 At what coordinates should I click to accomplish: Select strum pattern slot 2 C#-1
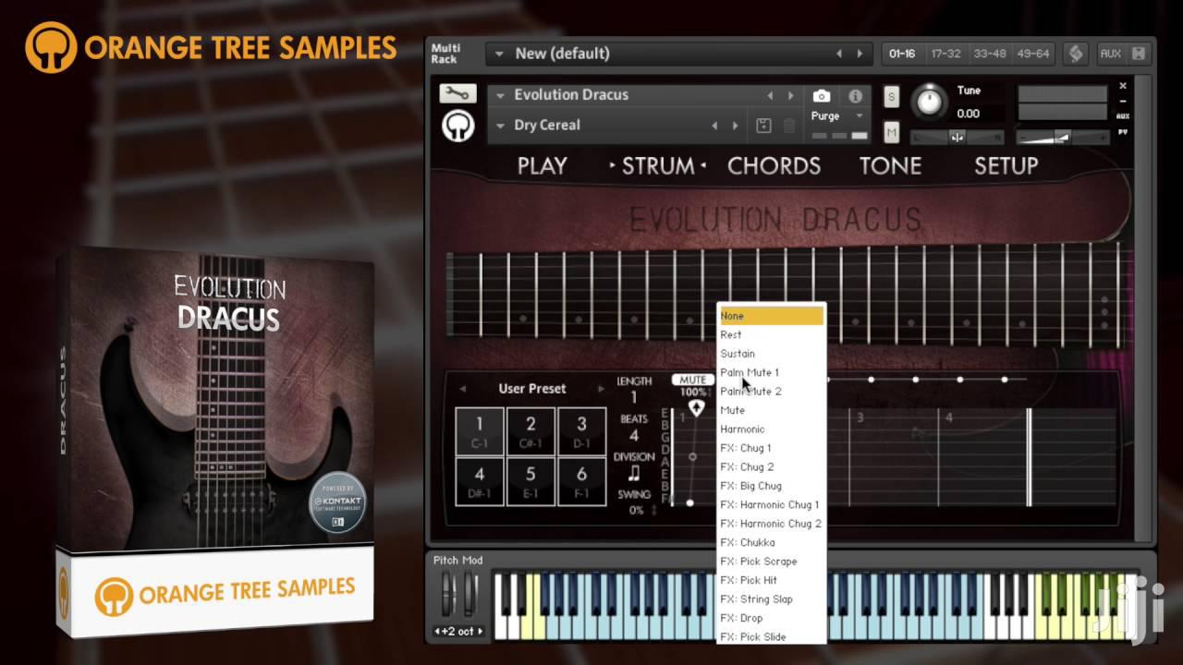531,431
